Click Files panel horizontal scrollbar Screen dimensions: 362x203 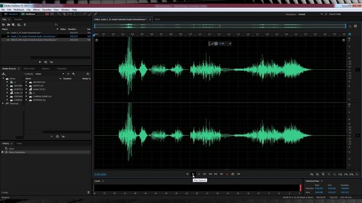tap(61, 58)
